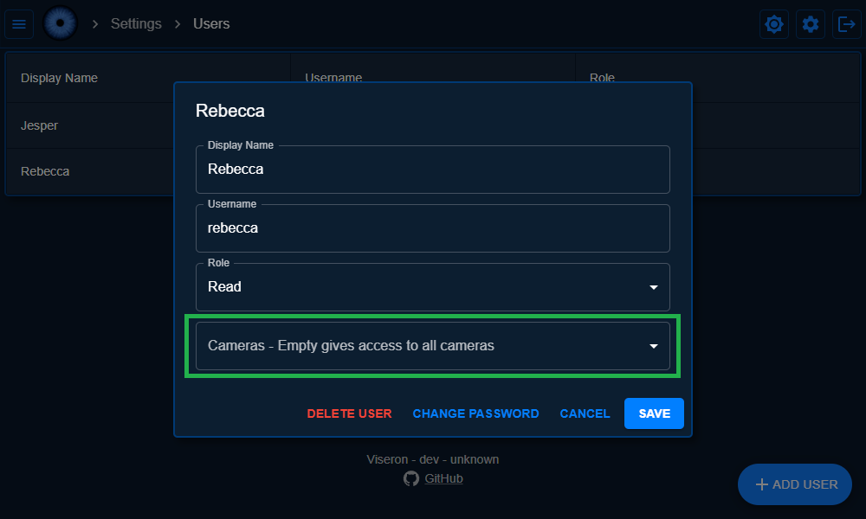Open the hamburger navigation menu
866x519 pixels.
(x=19, y=24)
